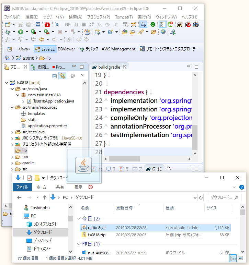The height and width of the screenshot is (265, 249).
Task: Restart Tomcat with the blue-arrow cat icon
Action: 196,24
